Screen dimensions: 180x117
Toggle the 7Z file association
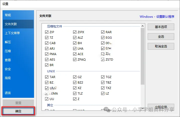coord(47,37)
